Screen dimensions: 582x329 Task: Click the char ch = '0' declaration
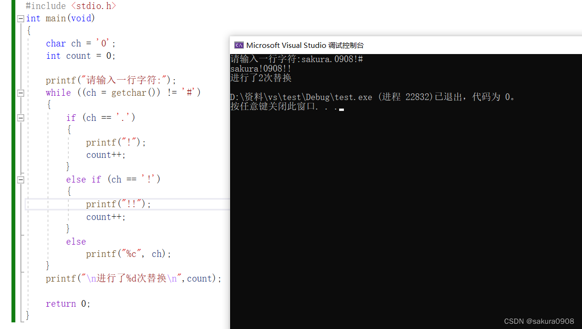(76, 43)
